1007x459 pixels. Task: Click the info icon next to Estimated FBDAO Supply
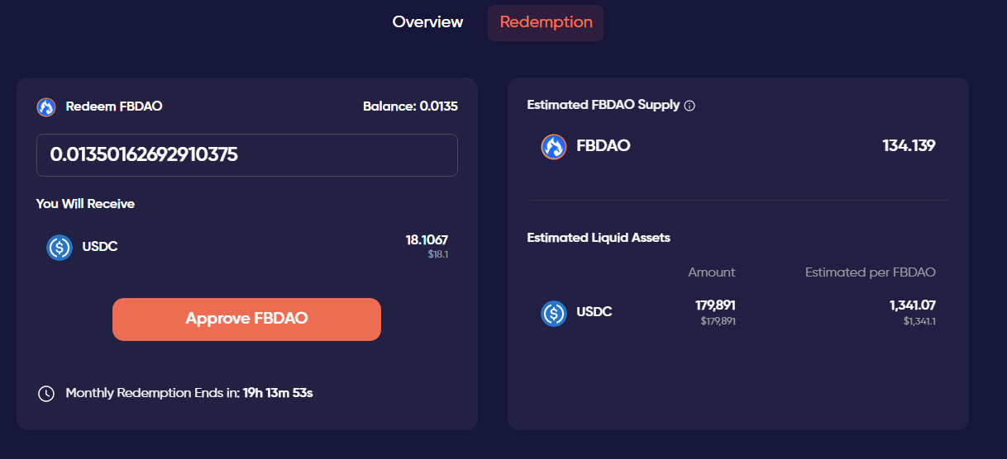click(x=690, y=106)
